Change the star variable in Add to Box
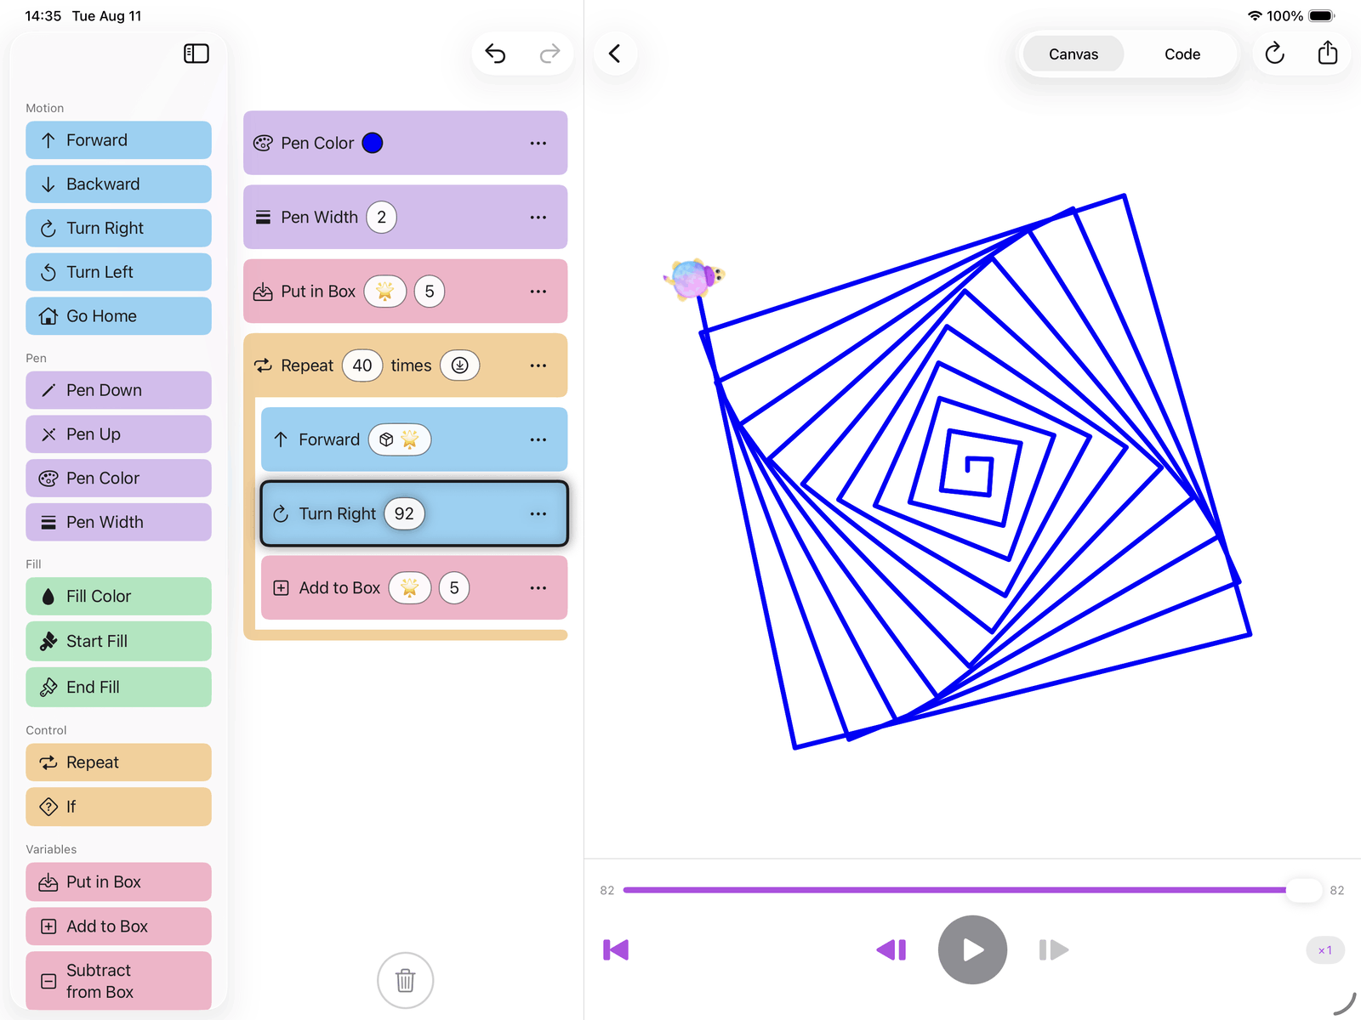 coord(410,588)
